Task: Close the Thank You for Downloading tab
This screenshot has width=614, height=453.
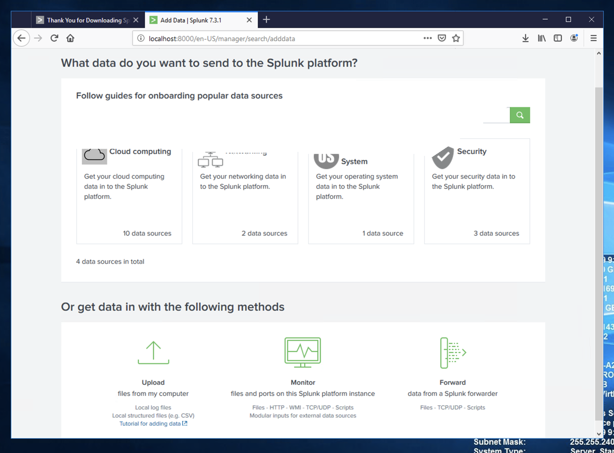Action: pyautogui.click(x=136, y=20)
